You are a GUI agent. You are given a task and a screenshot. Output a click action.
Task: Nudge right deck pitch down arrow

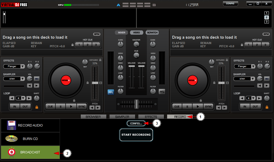click(x=218, y=107)
